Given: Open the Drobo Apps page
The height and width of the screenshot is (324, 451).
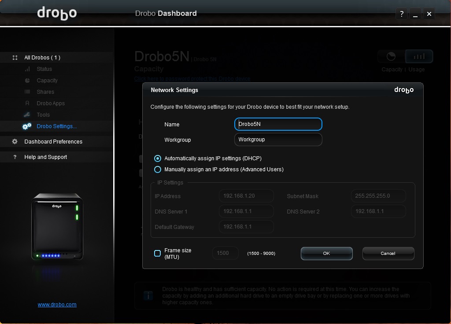Looking at the screenshot, I should [51, 103].
